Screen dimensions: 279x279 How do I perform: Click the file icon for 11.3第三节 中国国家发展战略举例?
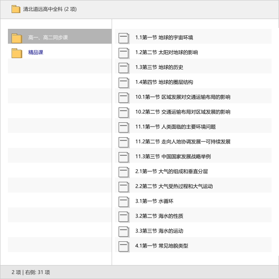click(x=123, y=157)
